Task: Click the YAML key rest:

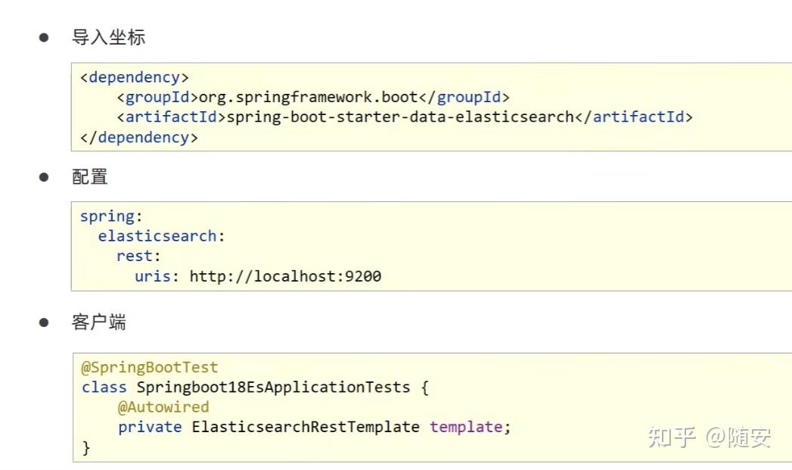Action: 138,257
